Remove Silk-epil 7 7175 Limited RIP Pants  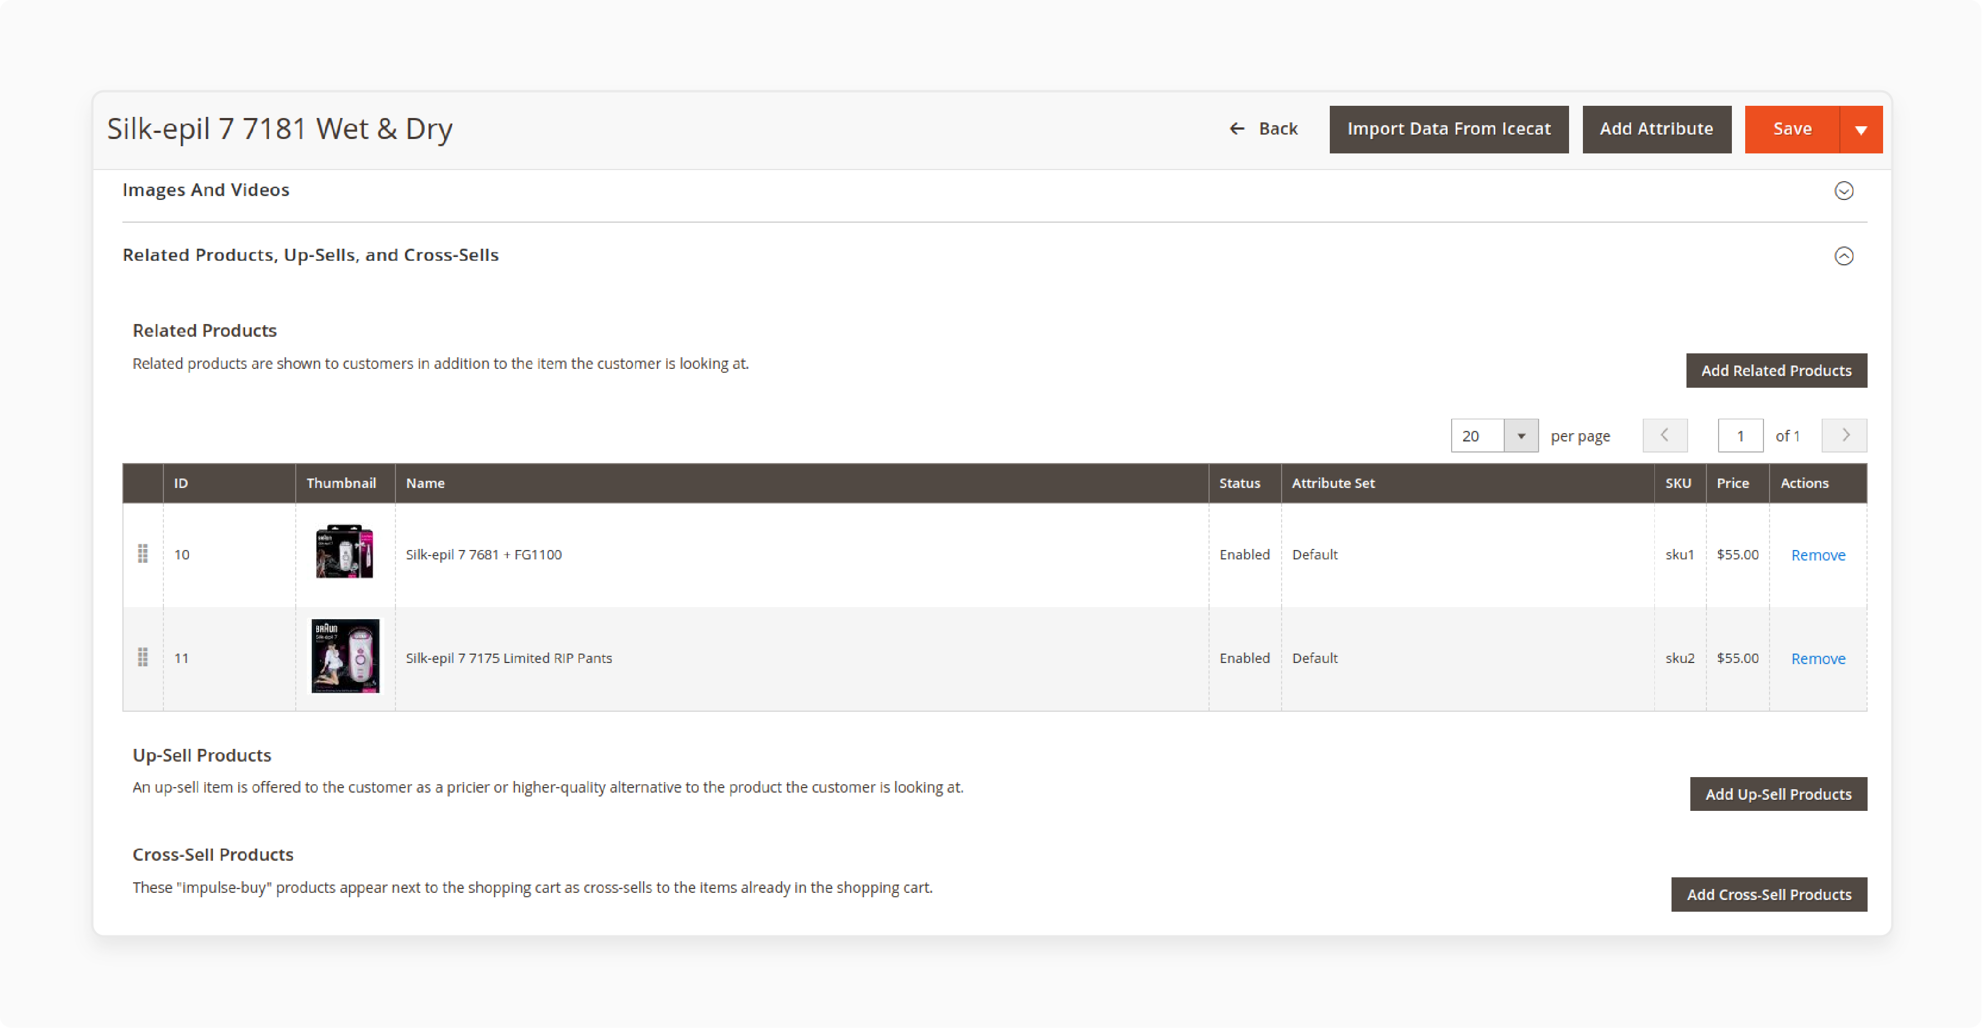[1818, 658]
